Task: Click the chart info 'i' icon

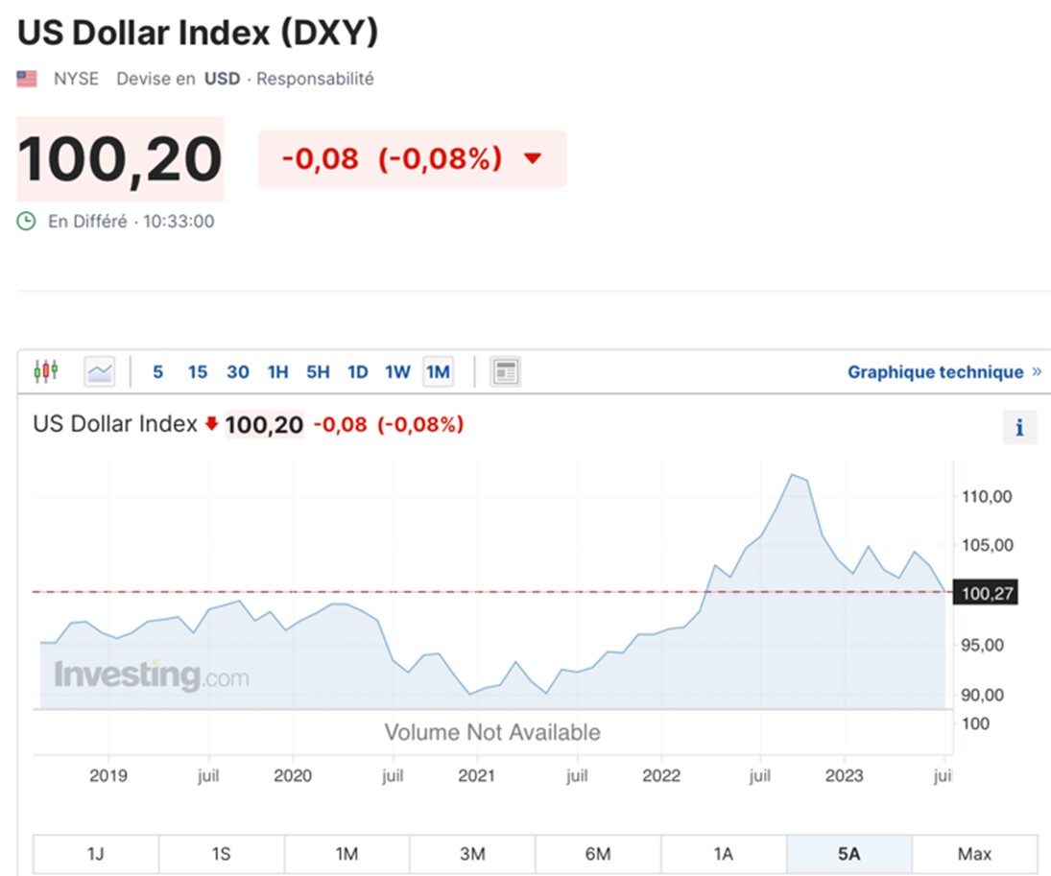Action: [x=1018, y=427]
